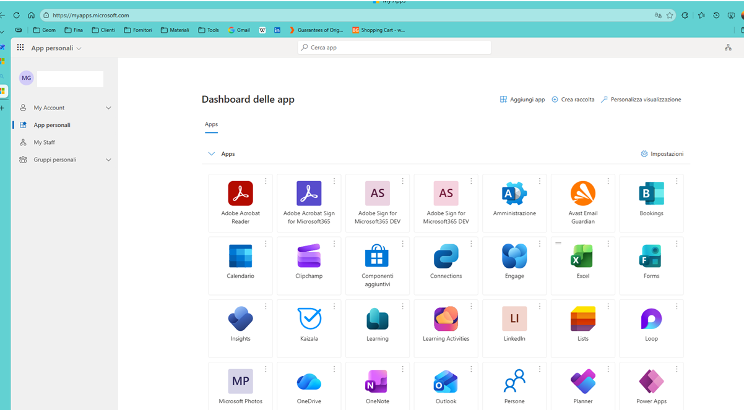Launch Clipchamp
The image size is (744, 410).
309,265
